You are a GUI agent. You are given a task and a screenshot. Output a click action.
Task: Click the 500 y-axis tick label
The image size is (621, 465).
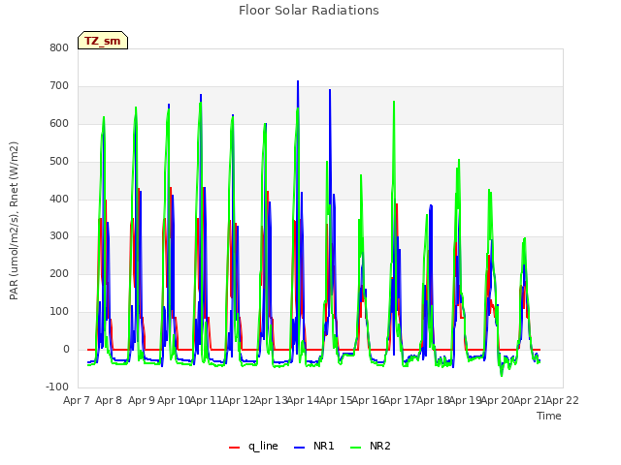59,162
